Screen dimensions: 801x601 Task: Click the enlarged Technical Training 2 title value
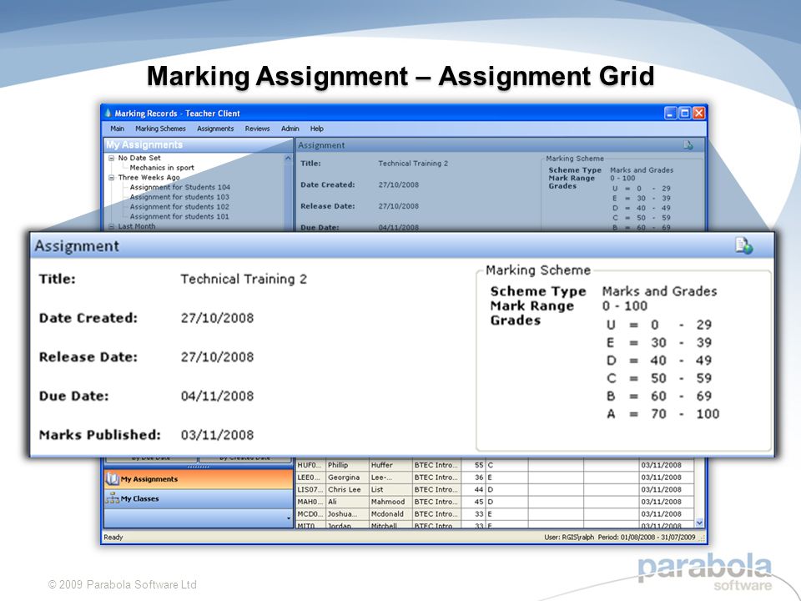point(244,279)
